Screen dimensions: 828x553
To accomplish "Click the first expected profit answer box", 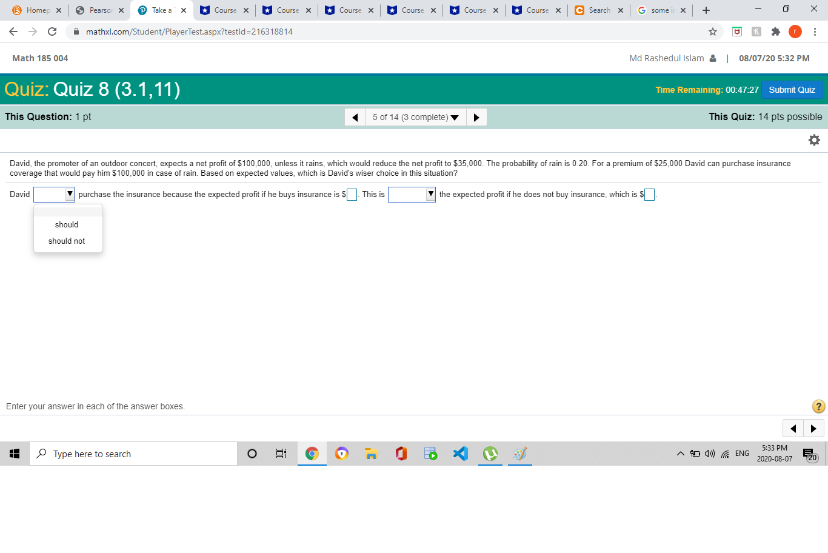I will 351,194.
